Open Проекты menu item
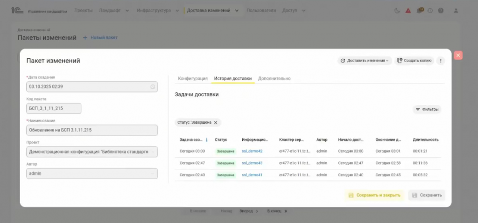 coord(84,10)
